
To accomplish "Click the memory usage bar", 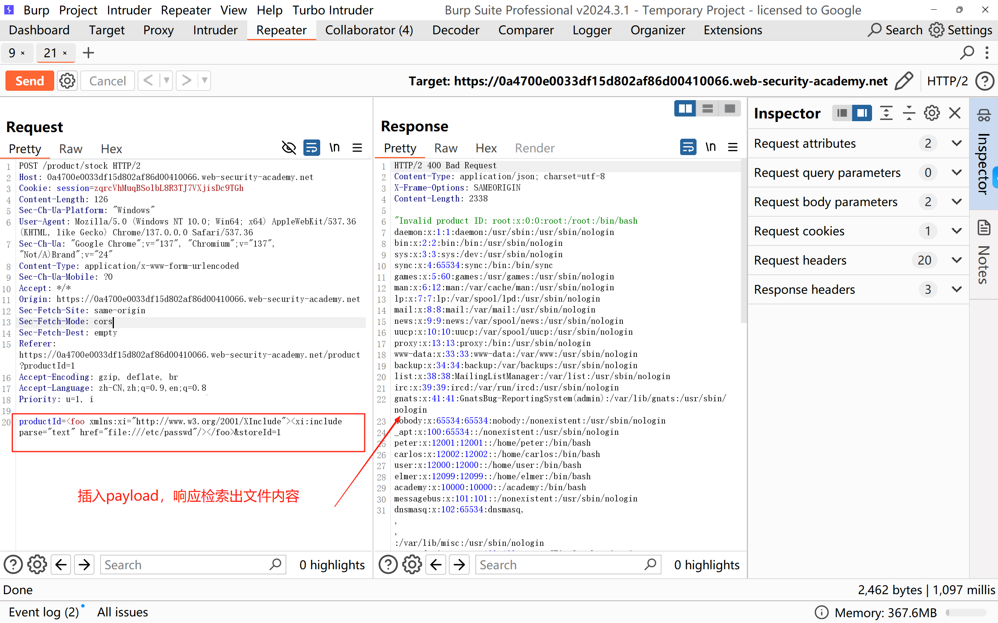I will (x=966, y=612).
